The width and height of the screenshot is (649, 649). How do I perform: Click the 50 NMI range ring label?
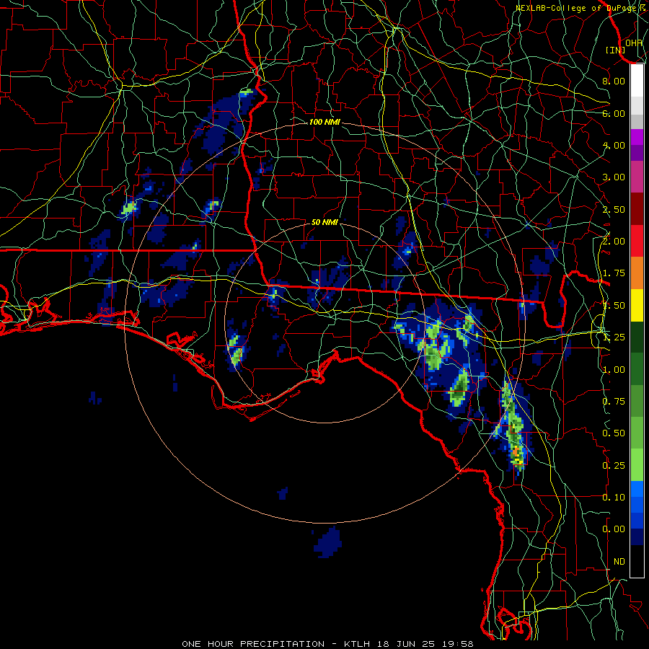click(324, 222)
